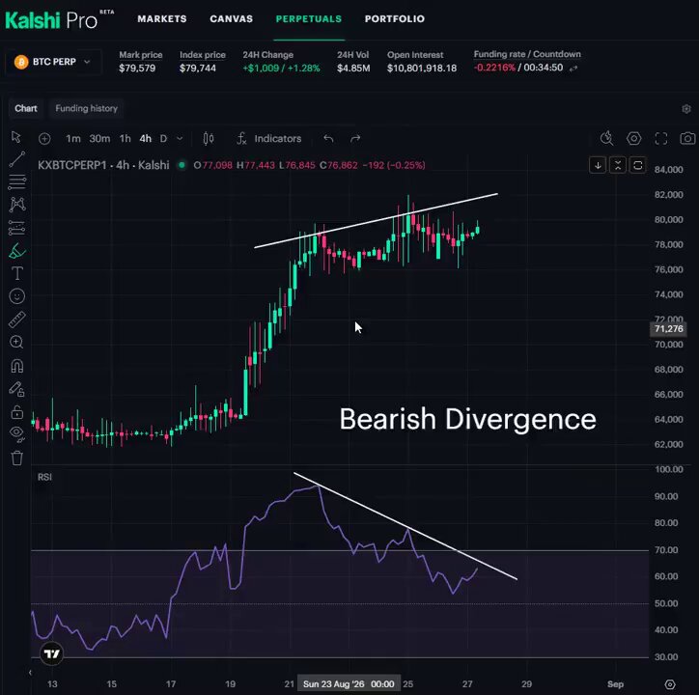Toggle the magnet snapping mode
This screenshot has height=695, width=699.
[17, 366]
